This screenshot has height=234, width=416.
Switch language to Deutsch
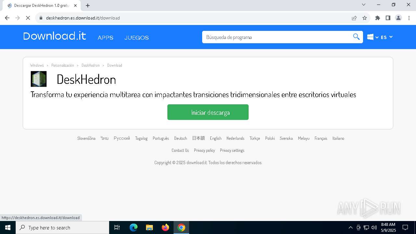point(181,138)
